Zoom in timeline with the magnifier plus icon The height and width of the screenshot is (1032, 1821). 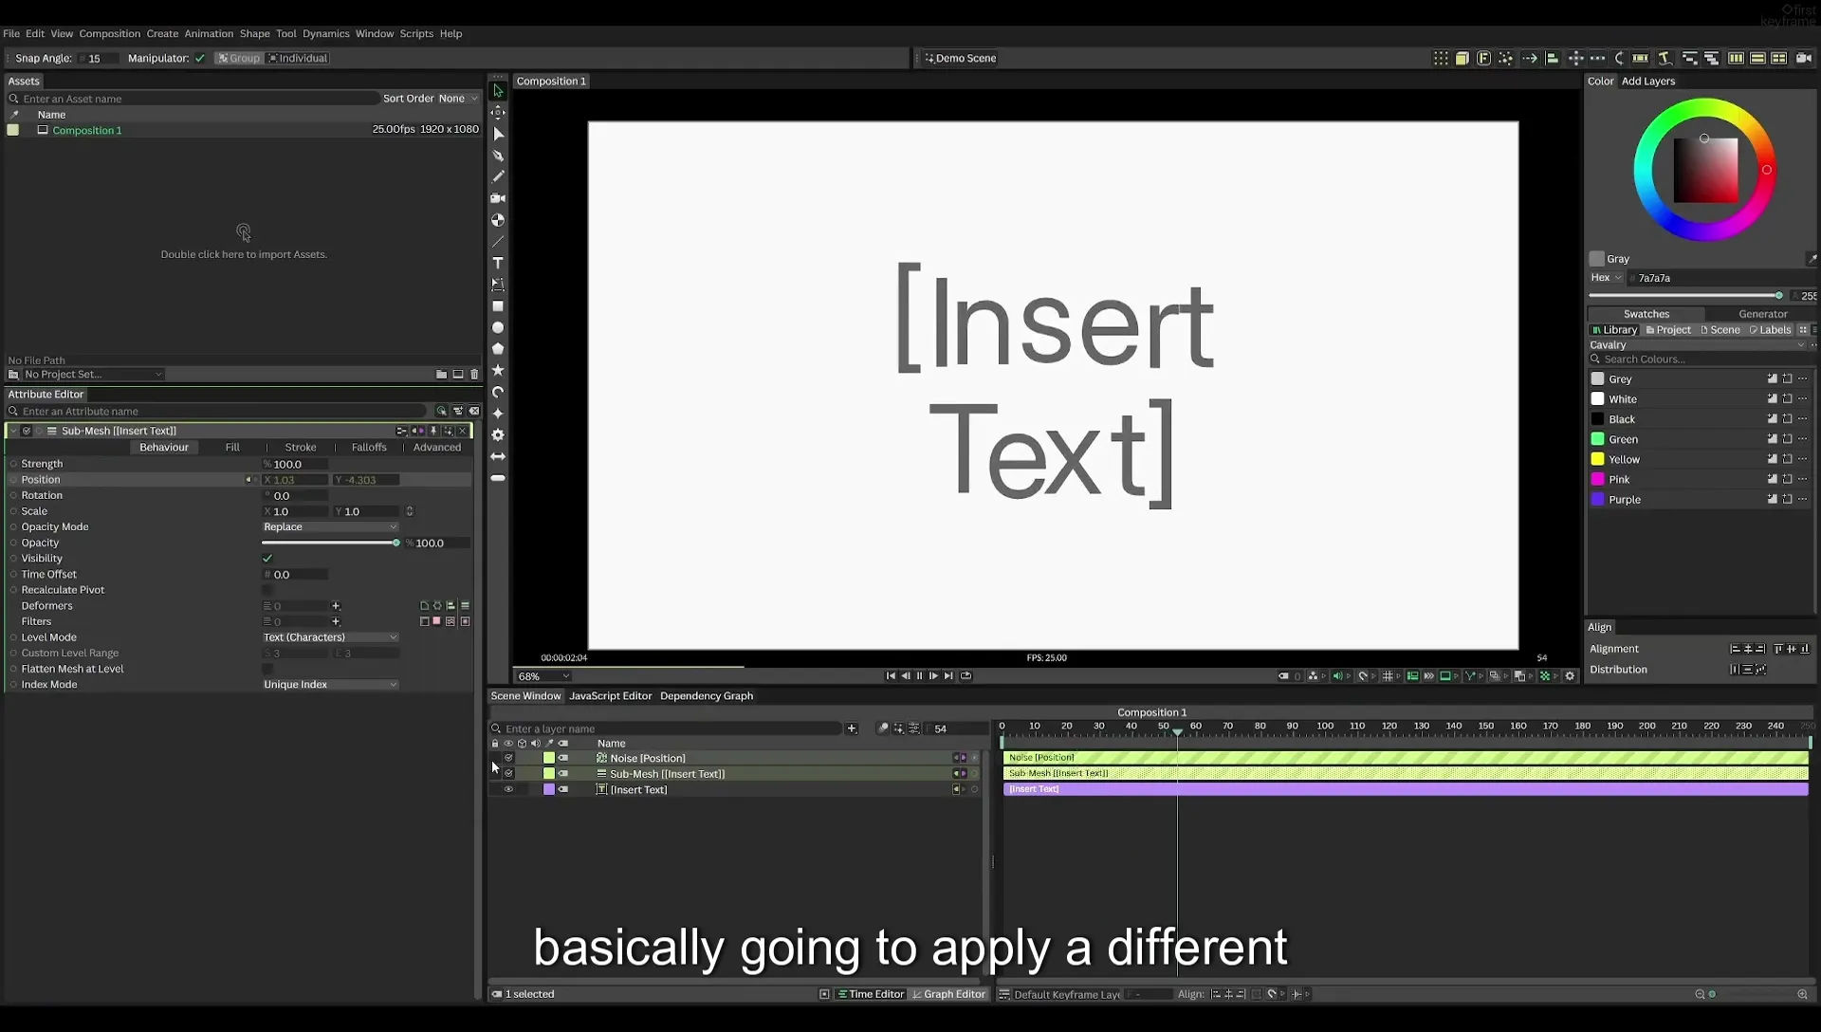pyautogui.click(x=1802, y=994)
